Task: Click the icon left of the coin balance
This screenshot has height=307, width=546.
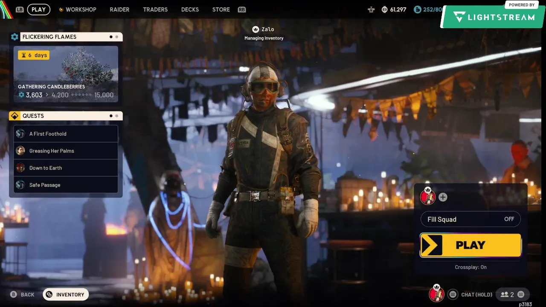Action: pyautogui.click(x=372, y=9)
